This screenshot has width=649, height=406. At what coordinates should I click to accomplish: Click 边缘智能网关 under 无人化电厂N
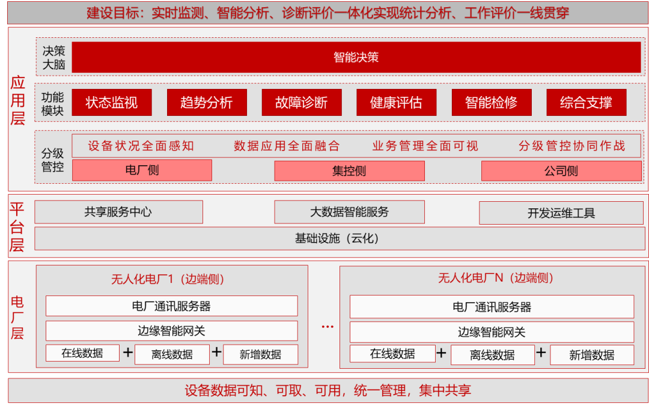pyautogui.click(x=492, y=332)
